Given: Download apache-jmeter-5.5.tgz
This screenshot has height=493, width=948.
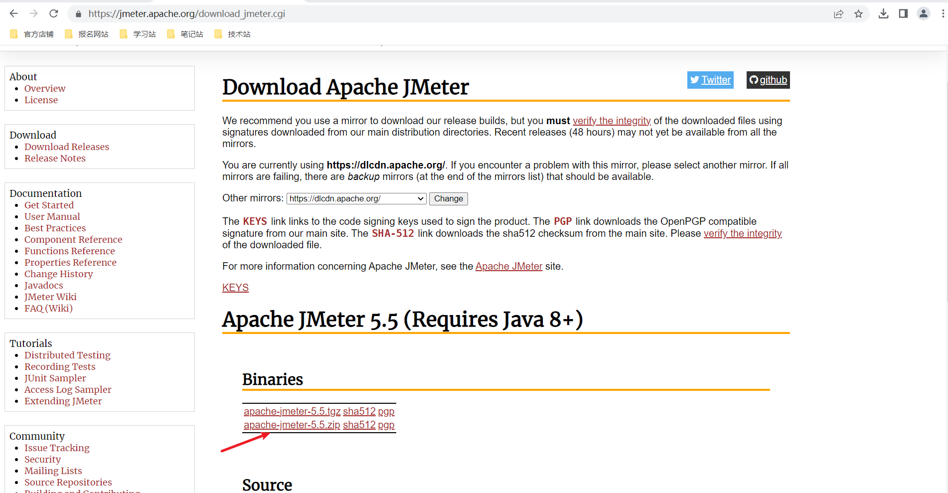Looking at the screenshot, I should pyautogui.click(x=292, y=411).
